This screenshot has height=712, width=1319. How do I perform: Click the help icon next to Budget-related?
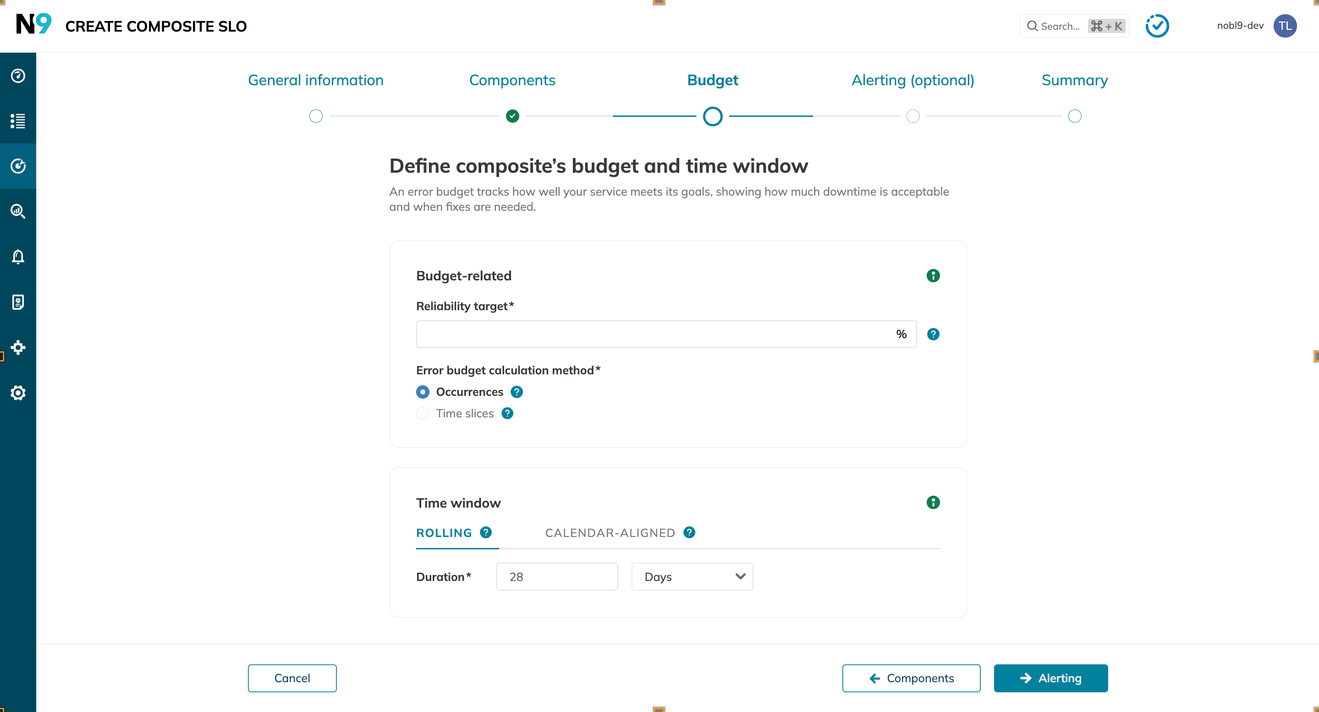[932, 275]
